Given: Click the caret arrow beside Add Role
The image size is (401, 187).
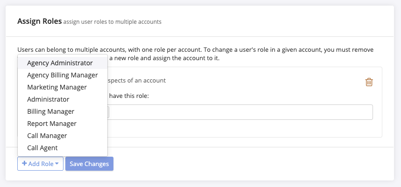Looking at the screenshot, I should click(56, 164).
